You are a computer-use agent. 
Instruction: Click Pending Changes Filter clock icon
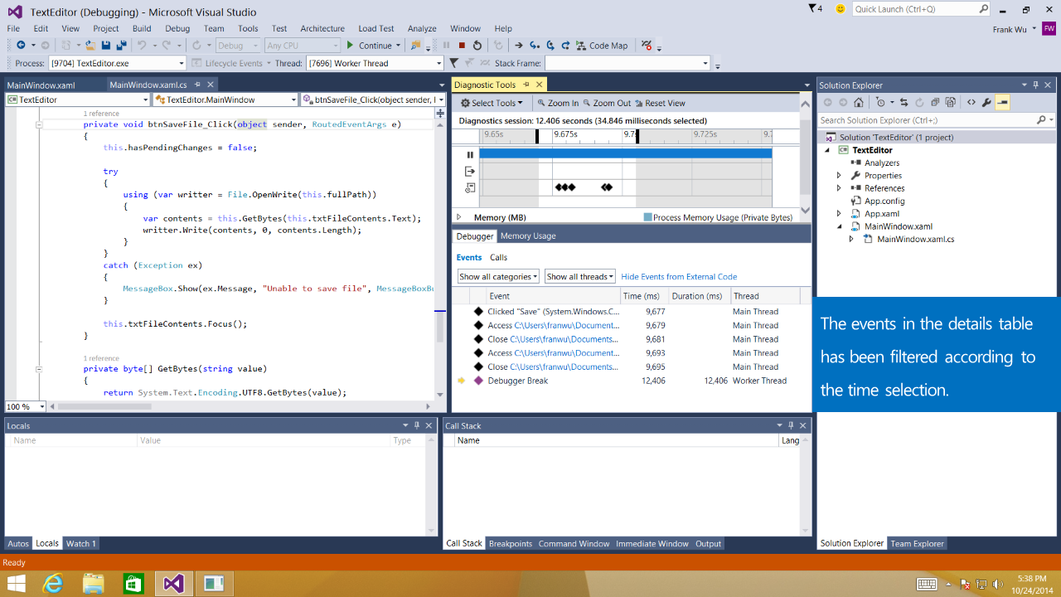(880, 103)
